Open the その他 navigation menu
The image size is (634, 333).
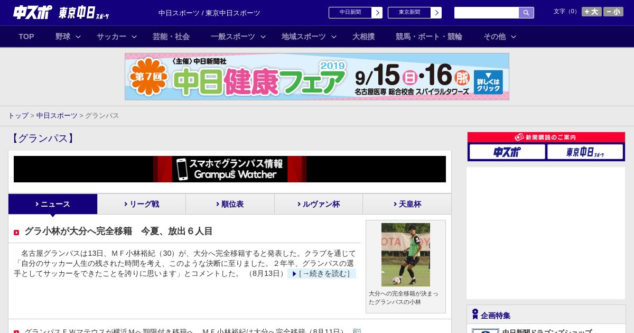(x=495, y=36)
